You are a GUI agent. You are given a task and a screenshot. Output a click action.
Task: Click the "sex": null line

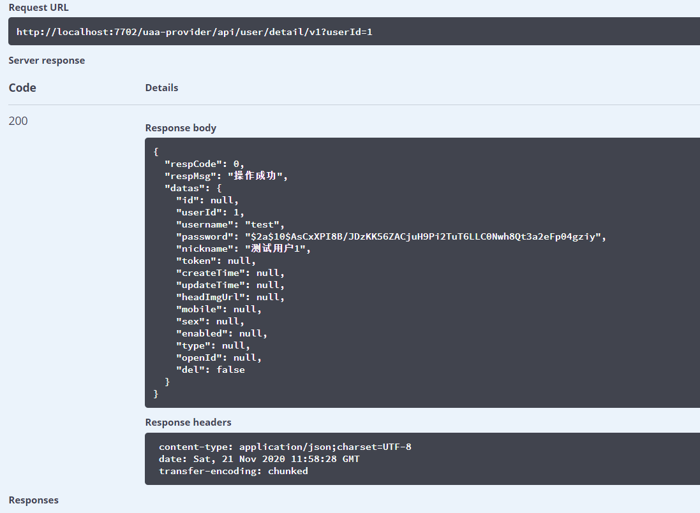[x=210, y=321]
